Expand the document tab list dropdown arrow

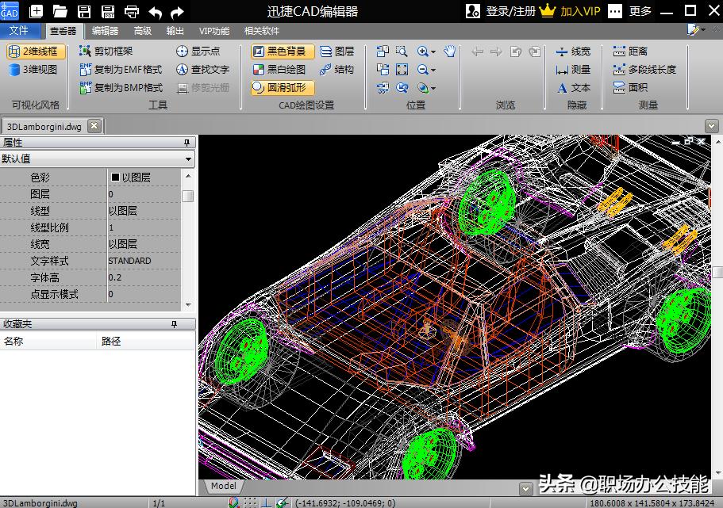(x=711, y=126)
